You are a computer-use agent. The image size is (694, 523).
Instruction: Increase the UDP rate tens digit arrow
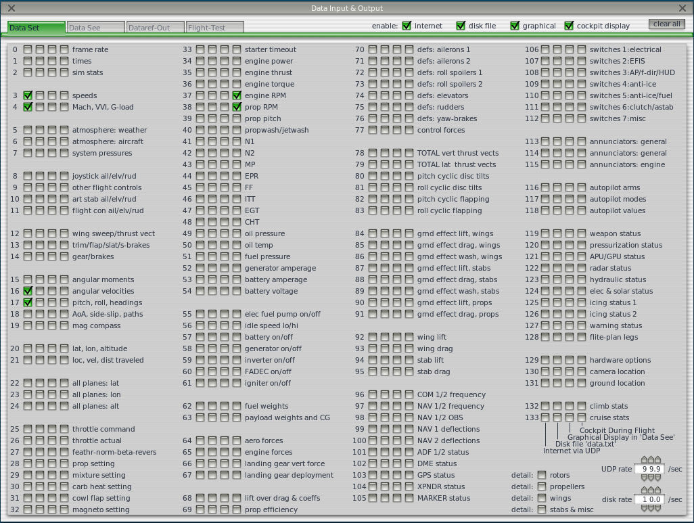click(645, 461)
